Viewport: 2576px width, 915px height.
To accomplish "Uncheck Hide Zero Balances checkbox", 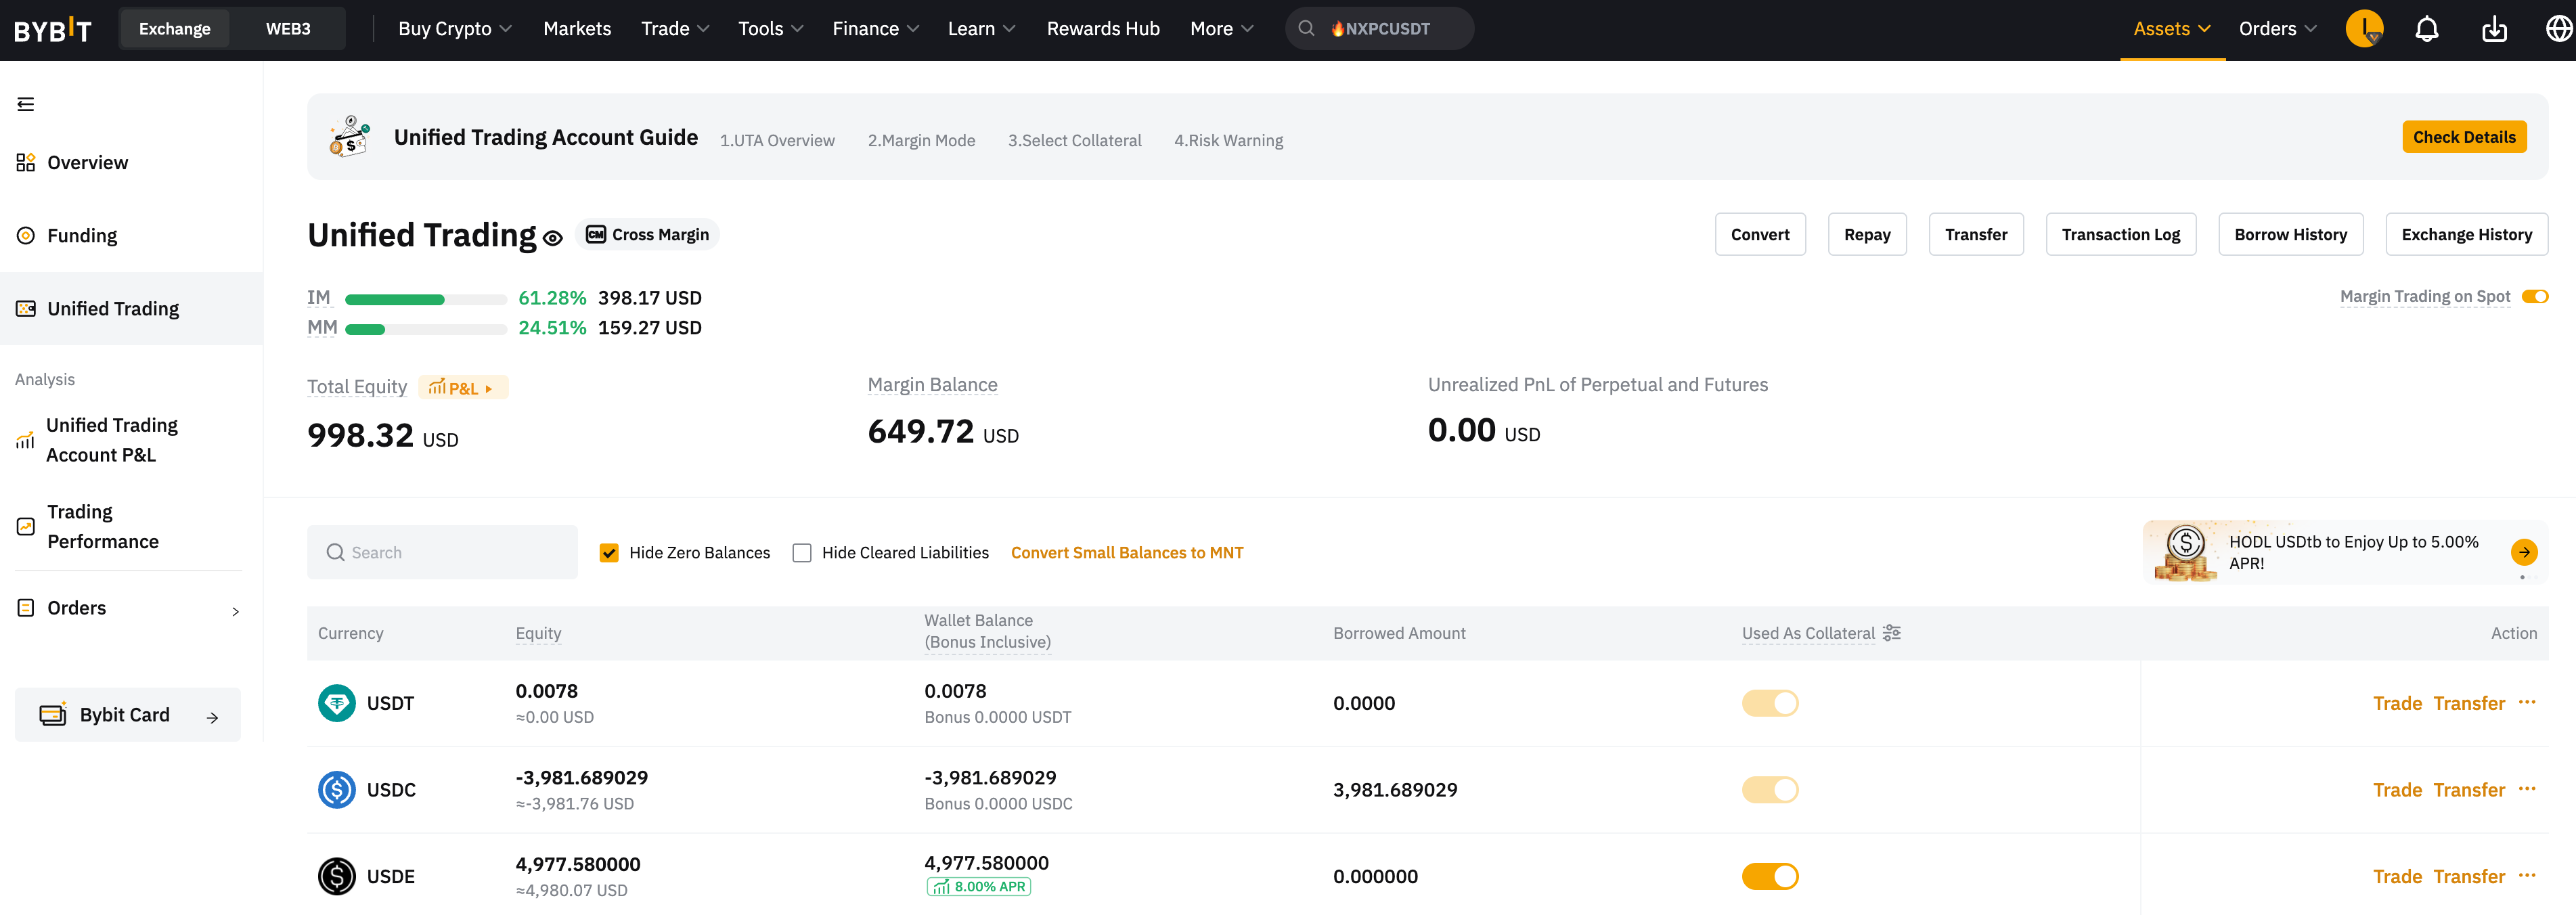I will click(x=609, y=553).
